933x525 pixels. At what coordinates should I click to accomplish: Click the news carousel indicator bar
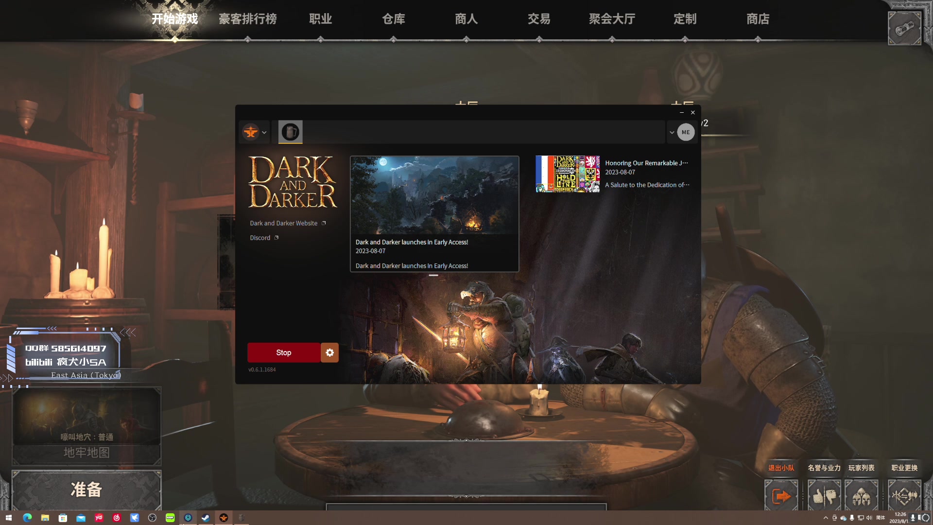coord(433,275)
